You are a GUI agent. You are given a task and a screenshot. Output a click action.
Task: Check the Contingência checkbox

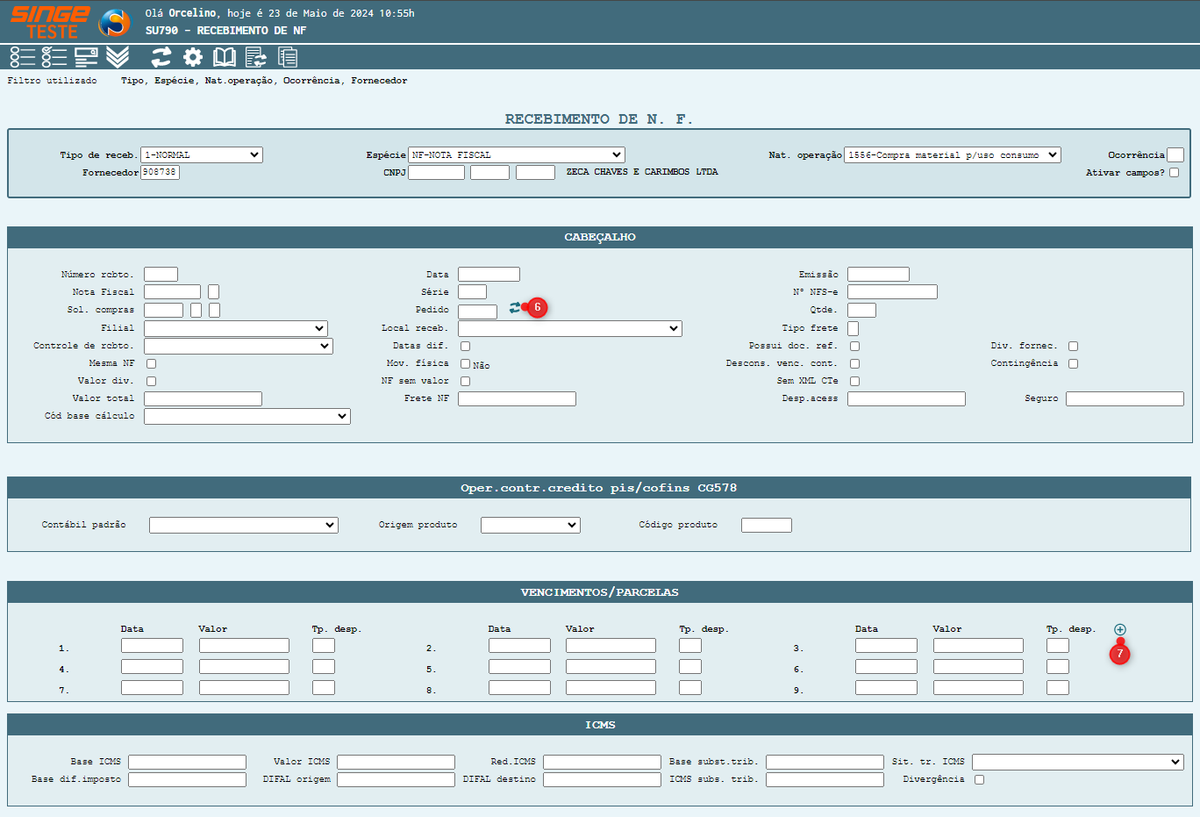[1074, 363]
